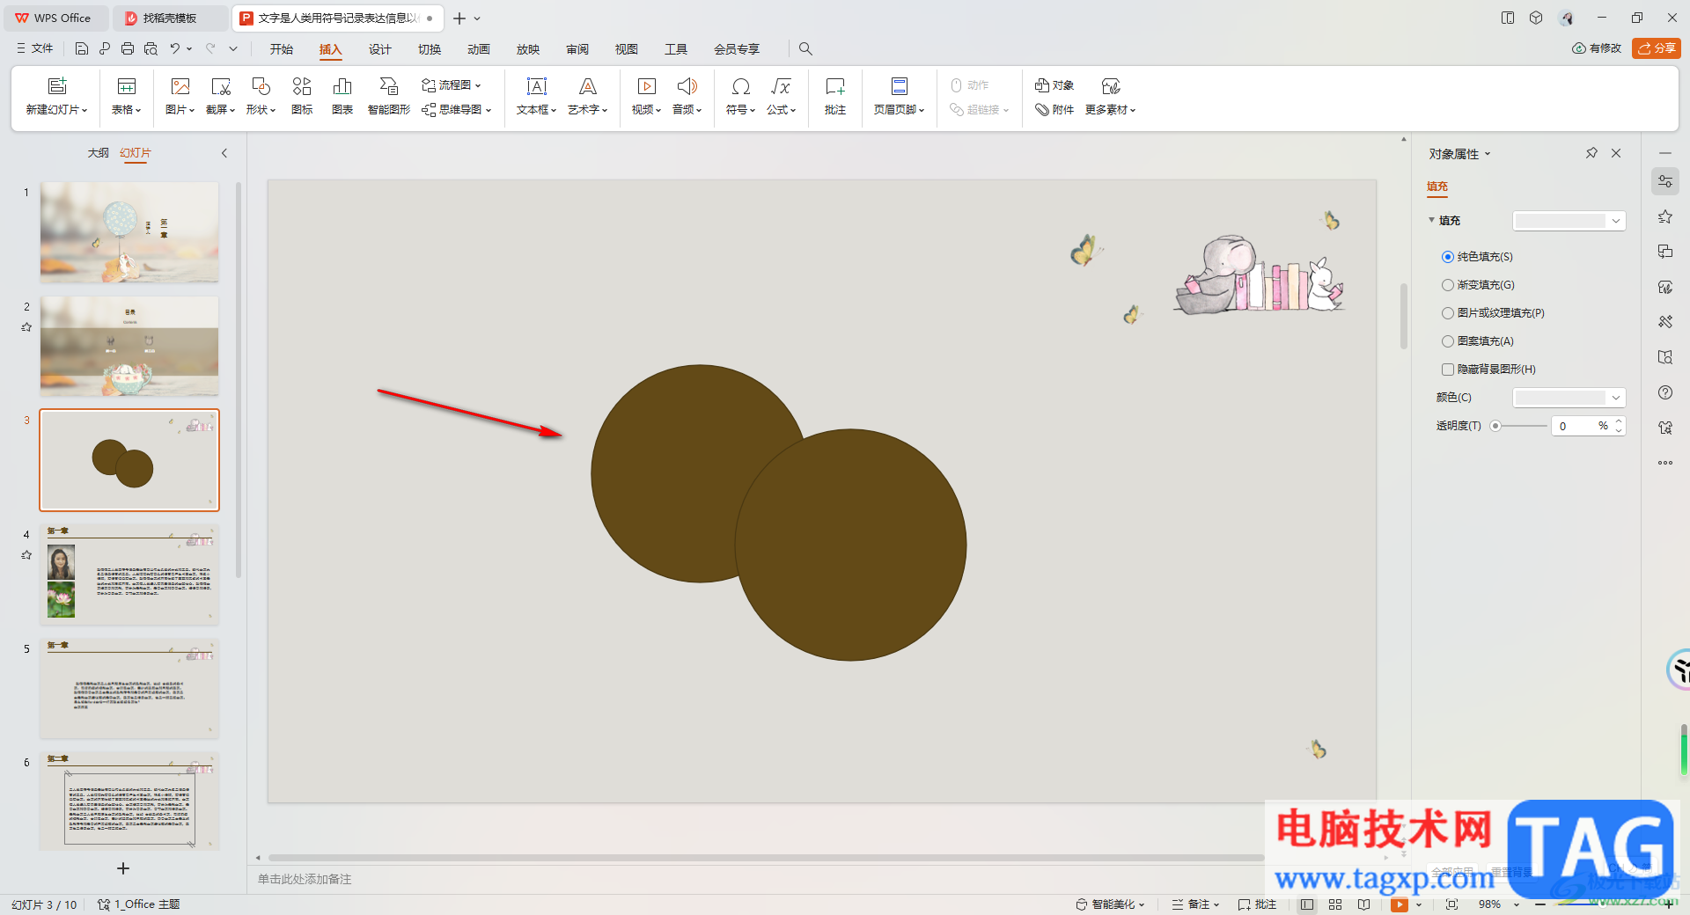The image size is (1690, 915).
Task: Open the search magnifier icon
Action: [x=805, y=48]
